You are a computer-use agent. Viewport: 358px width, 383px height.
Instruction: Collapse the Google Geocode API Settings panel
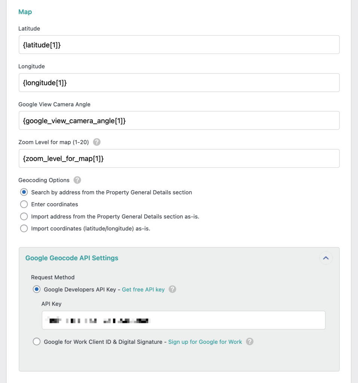pyautogui.click(x=326, y=258)
